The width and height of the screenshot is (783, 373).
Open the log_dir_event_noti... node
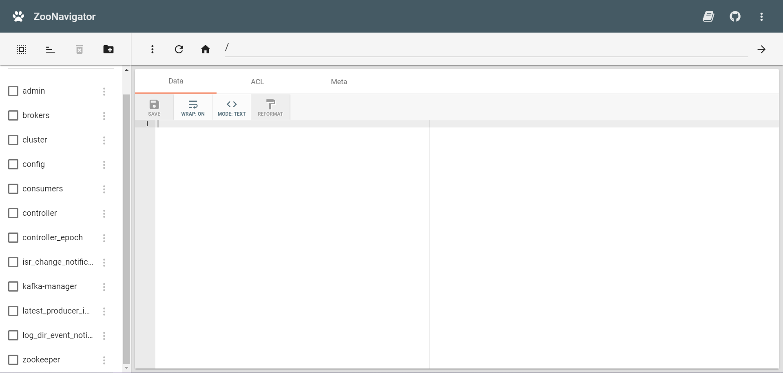[x=58, y=335]
